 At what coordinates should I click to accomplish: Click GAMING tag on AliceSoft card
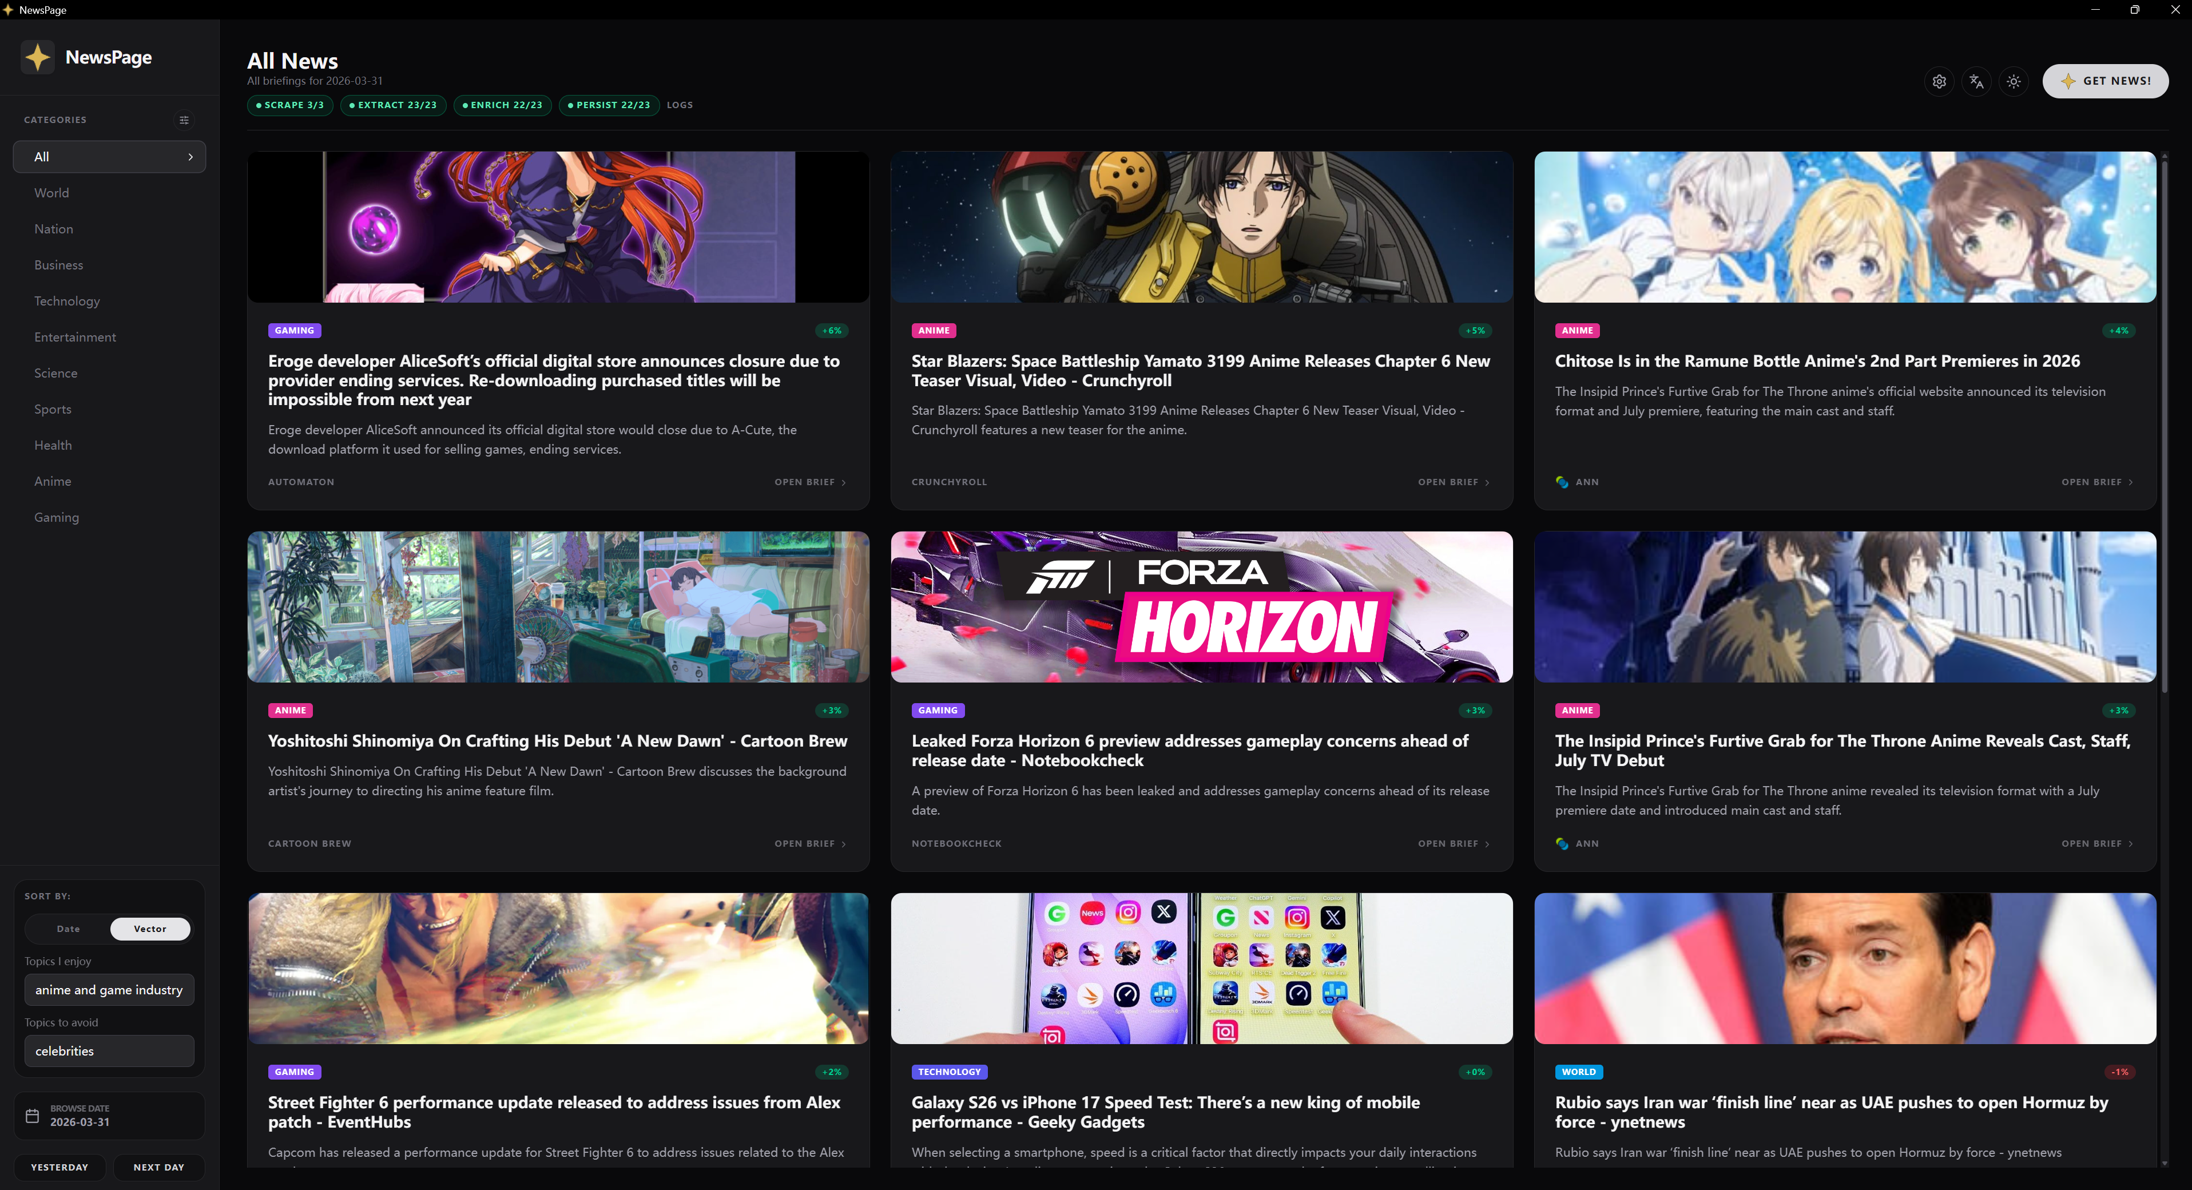point(295,330)
